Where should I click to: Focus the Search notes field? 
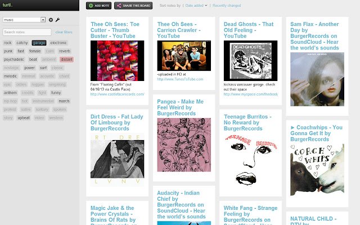tap(27, 32)
